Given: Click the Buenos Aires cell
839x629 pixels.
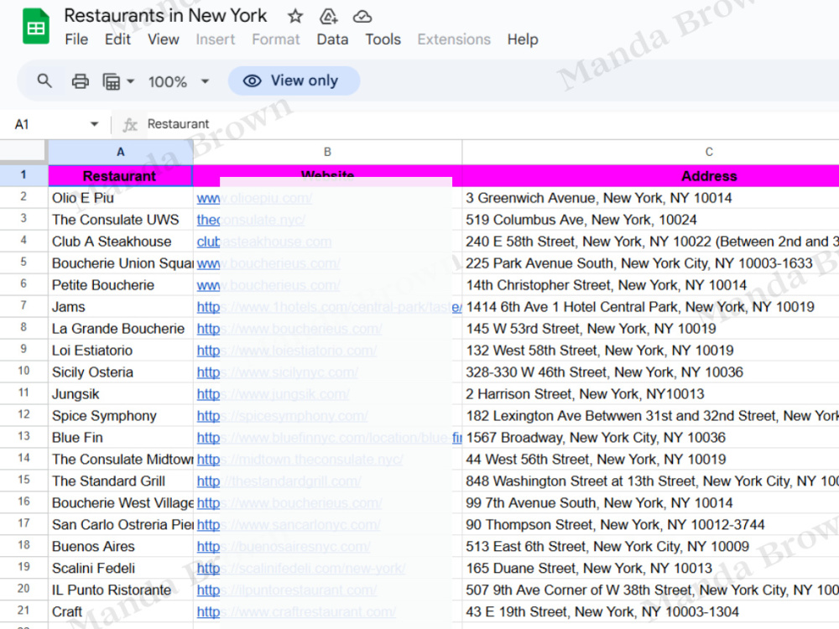Looking at the screenshot, I should (120, 547).
